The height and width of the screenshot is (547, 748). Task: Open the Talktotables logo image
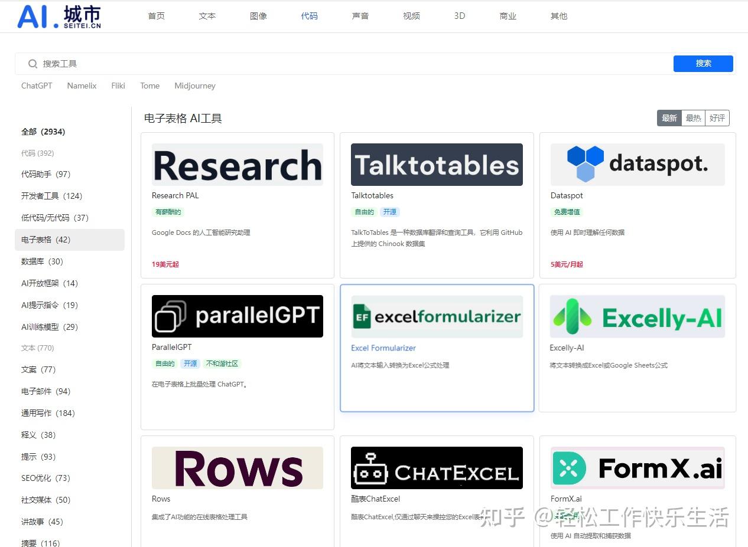[x=437, y=165]
